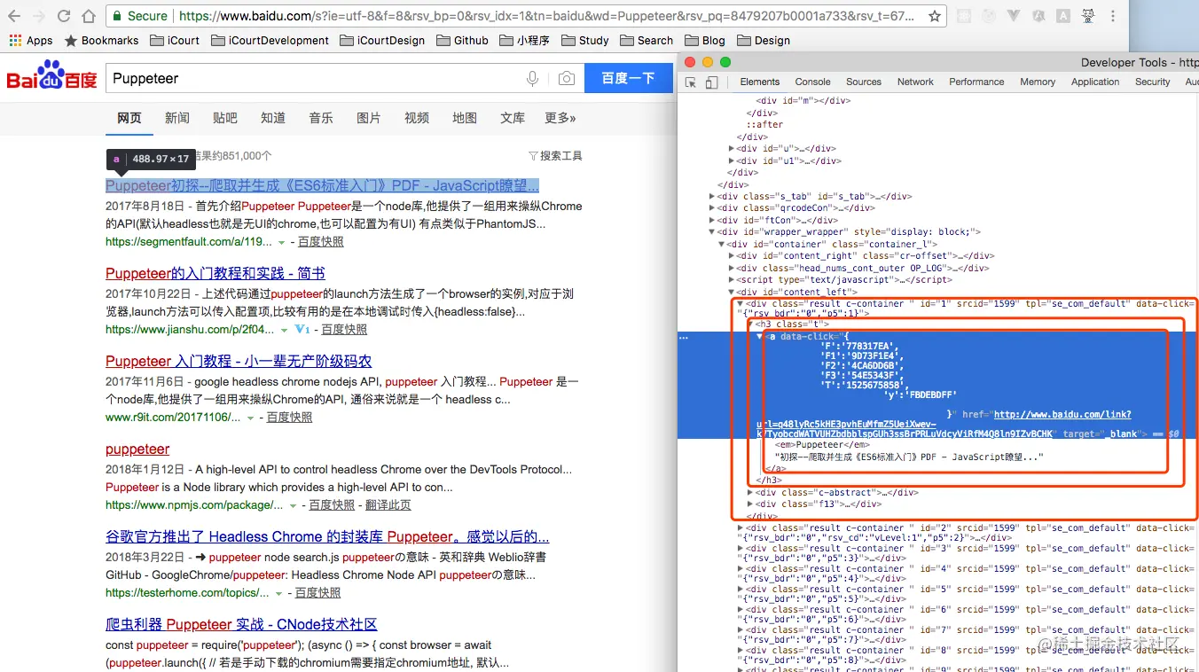Open the 谷歌官方推出了 Headless Chrome result
The height and width of the screenshot is (672, 1199).
click(x=327, y=537)
